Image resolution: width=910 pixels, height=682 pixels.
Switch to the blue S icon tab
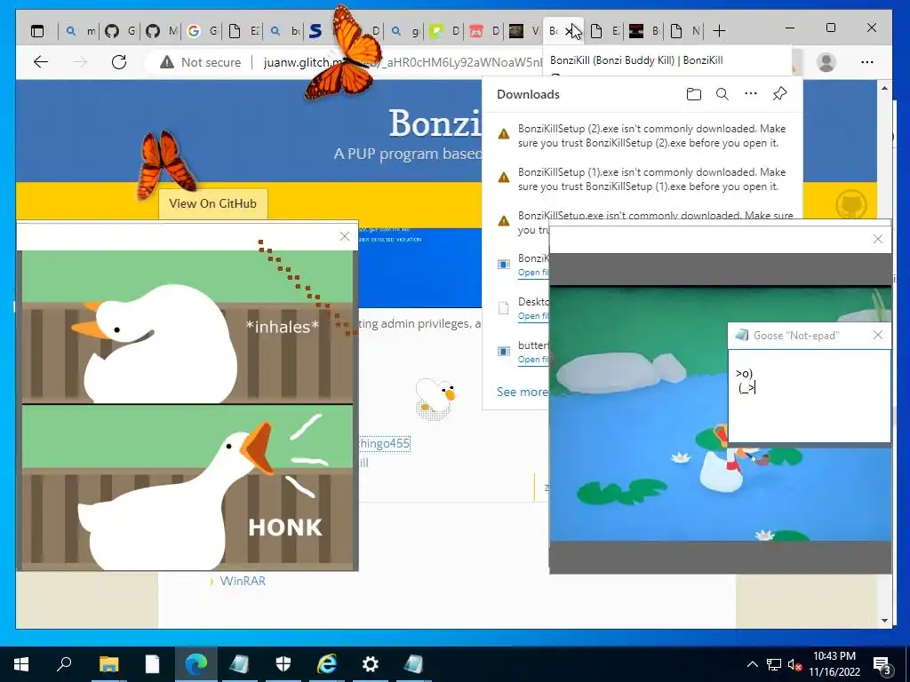click(x=316, y=31)
